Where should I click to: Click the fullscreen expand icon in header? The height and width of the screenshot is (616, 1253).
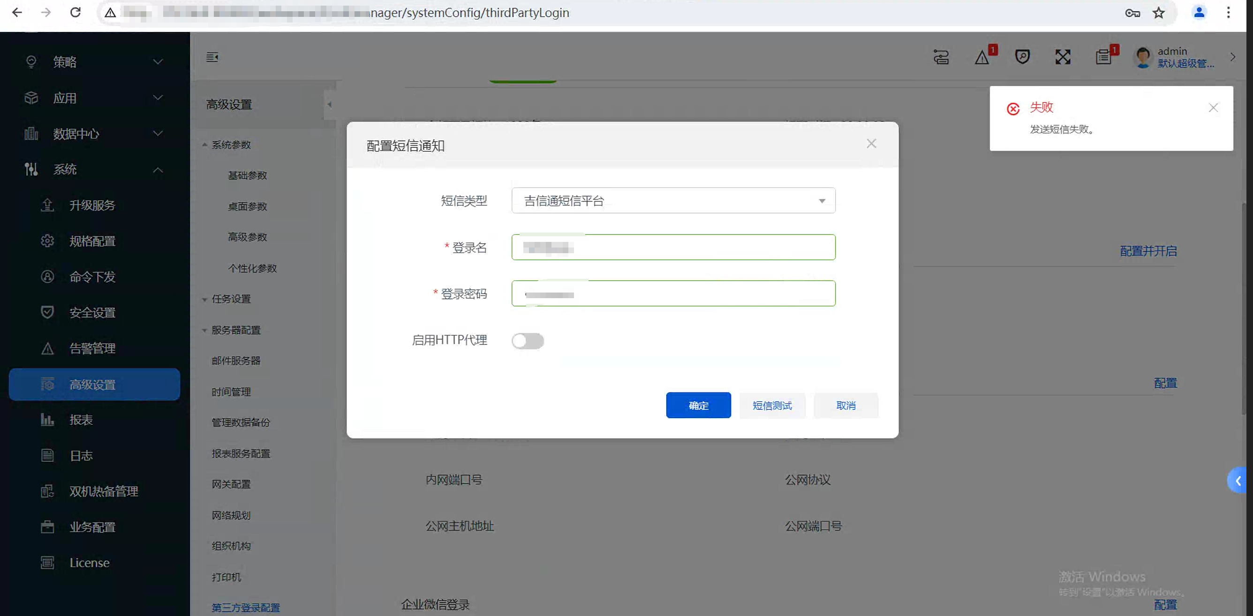coord(1063,57)
